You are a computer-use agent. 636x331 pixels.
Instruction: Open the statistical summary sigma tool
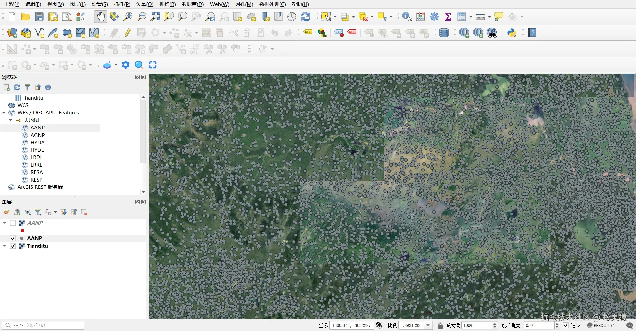pyautogui.click(x=448, y=17)
